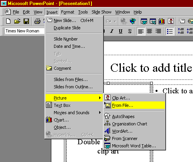Open the Slide Show menu
This screenshot has height=162, width=193.
102,12
